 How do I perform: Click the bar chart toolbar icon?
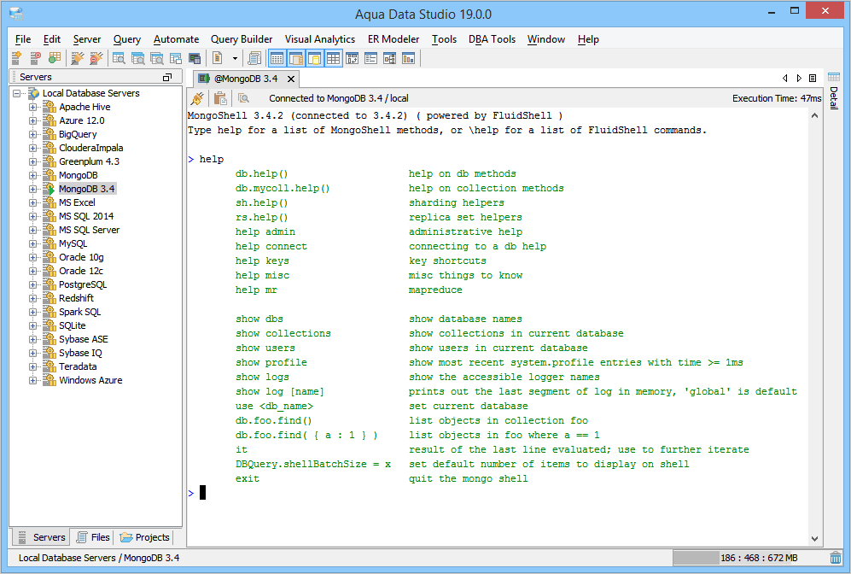coord(408,58)
